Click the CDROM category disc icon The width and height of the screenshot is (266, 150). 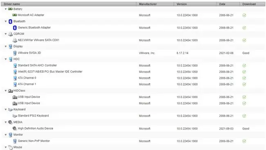10,34
